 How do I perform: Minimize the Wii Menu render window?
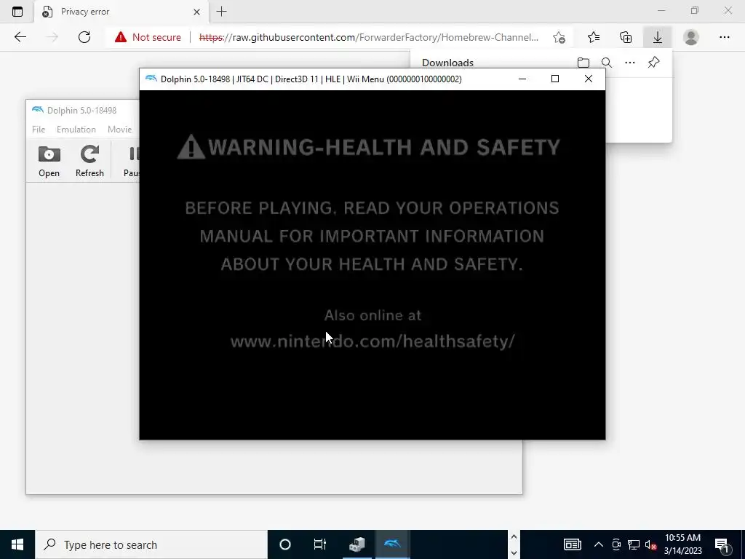(x=522, y=79)
